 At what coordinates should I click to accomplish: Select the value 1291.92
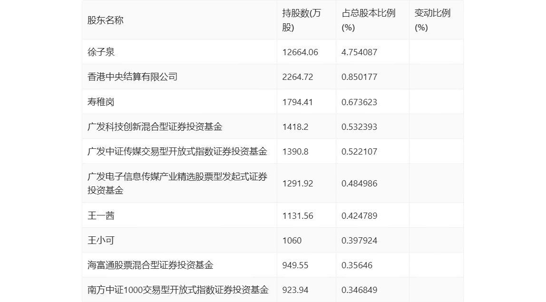point(298,184)
